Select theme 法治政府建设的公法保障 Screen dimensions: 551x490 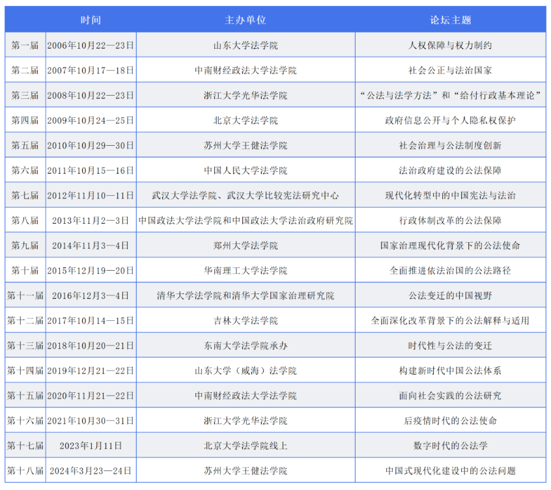coord(450,170)
